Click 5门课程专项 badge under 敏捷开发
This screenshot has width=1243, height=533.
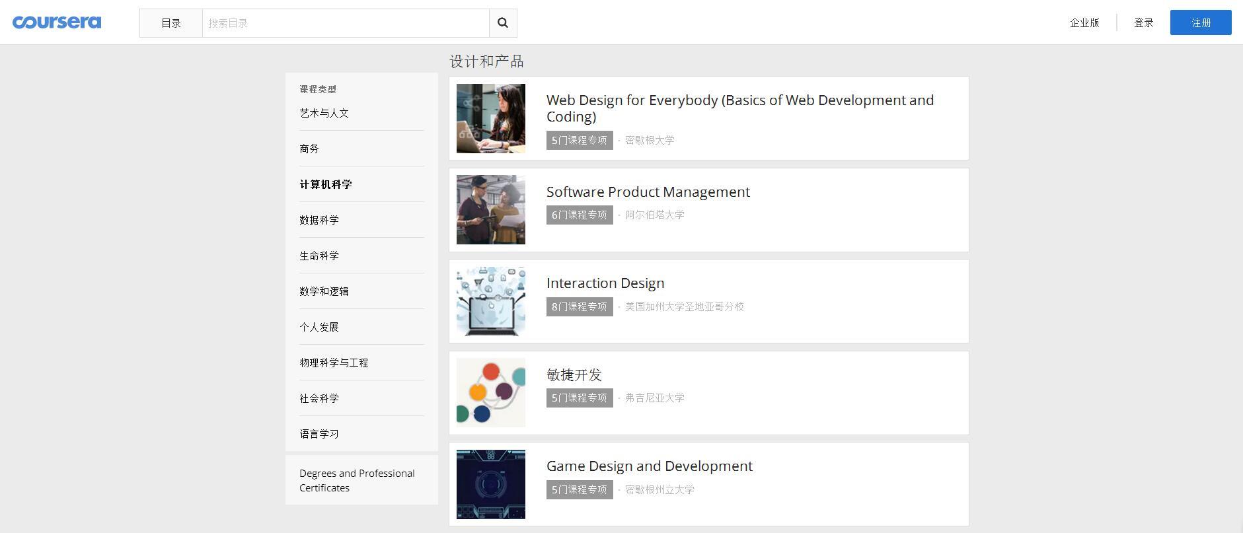(580, 398)
